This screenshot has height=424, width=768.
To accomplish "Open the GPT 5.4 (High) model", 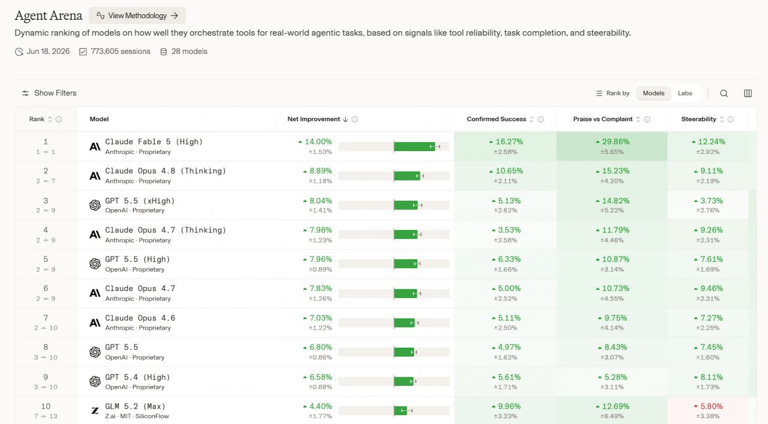I will point(138,377).
